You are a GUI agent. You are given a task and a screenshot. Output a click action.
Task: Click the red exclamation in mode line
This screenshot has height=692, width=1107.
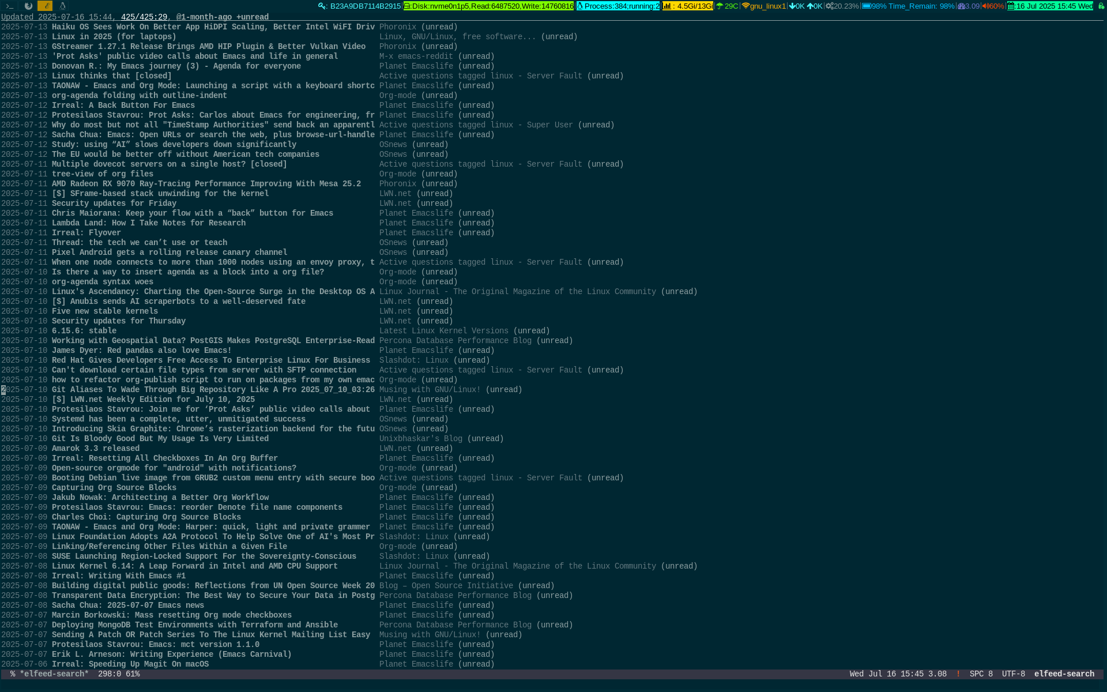[x=958, y=674]
